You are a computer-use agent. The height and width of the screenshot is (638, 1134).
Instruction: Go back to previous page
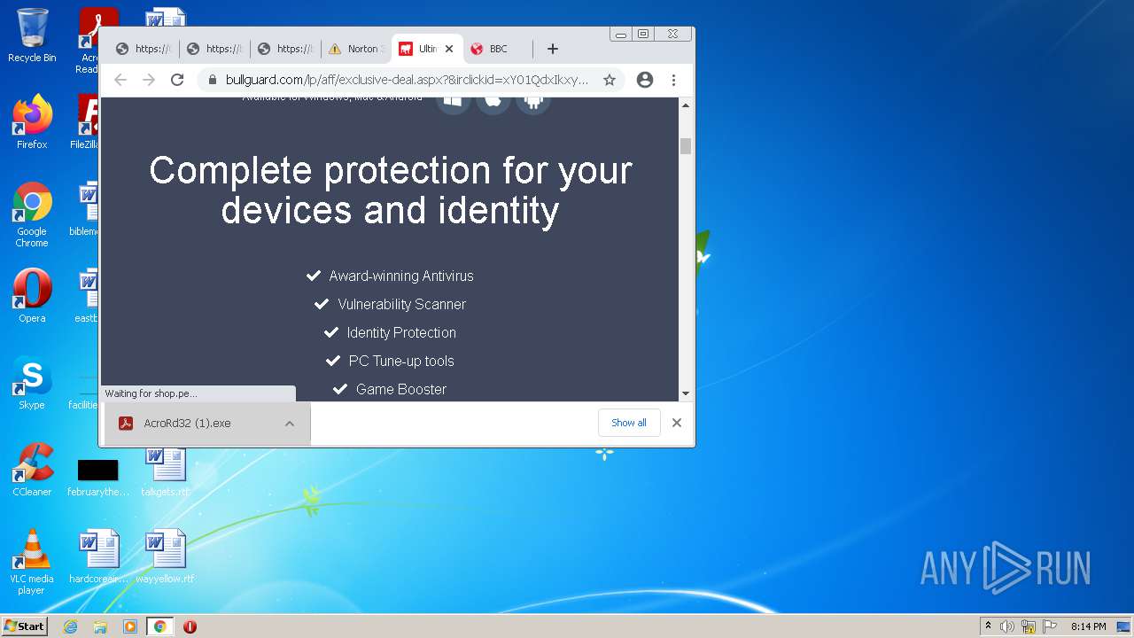(120, 80)
